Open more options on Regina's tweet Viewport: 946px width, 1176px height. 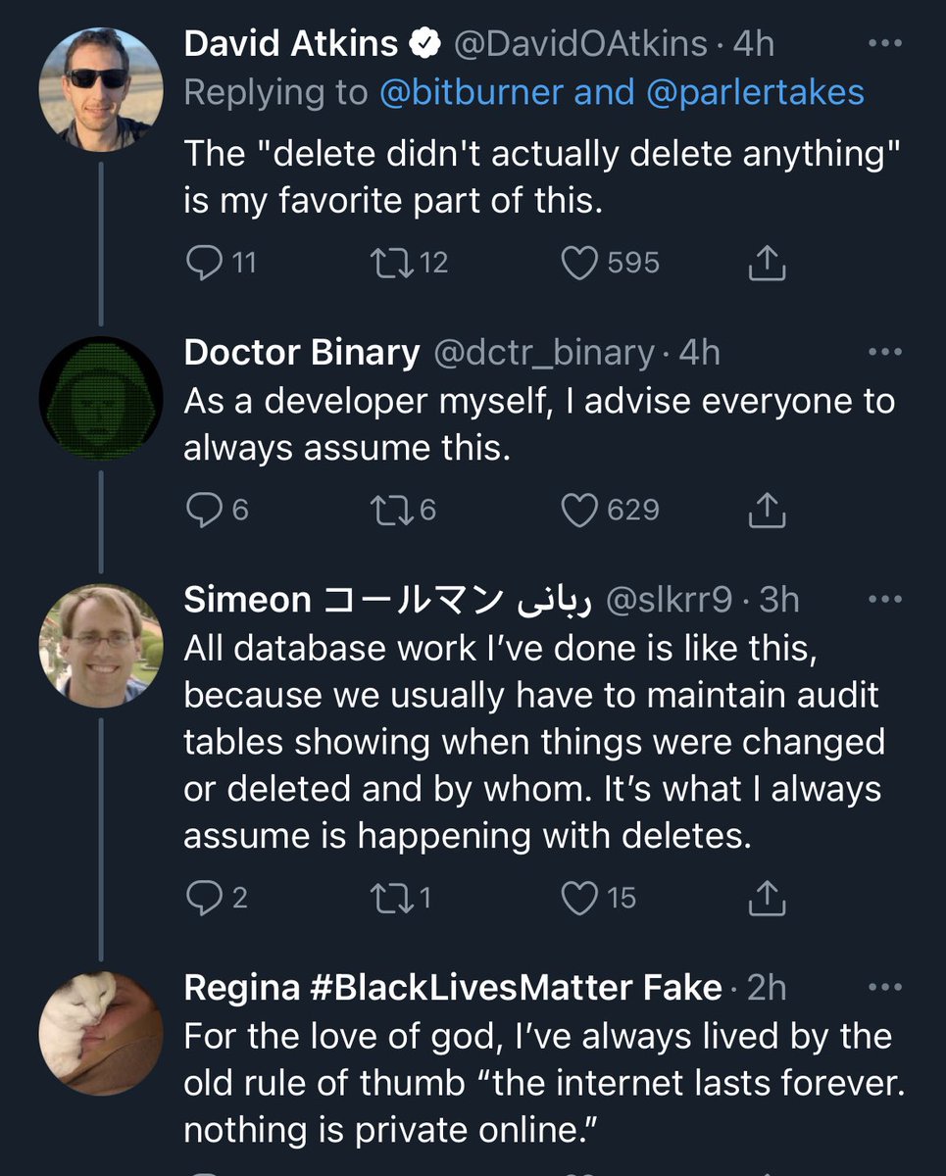885,988
